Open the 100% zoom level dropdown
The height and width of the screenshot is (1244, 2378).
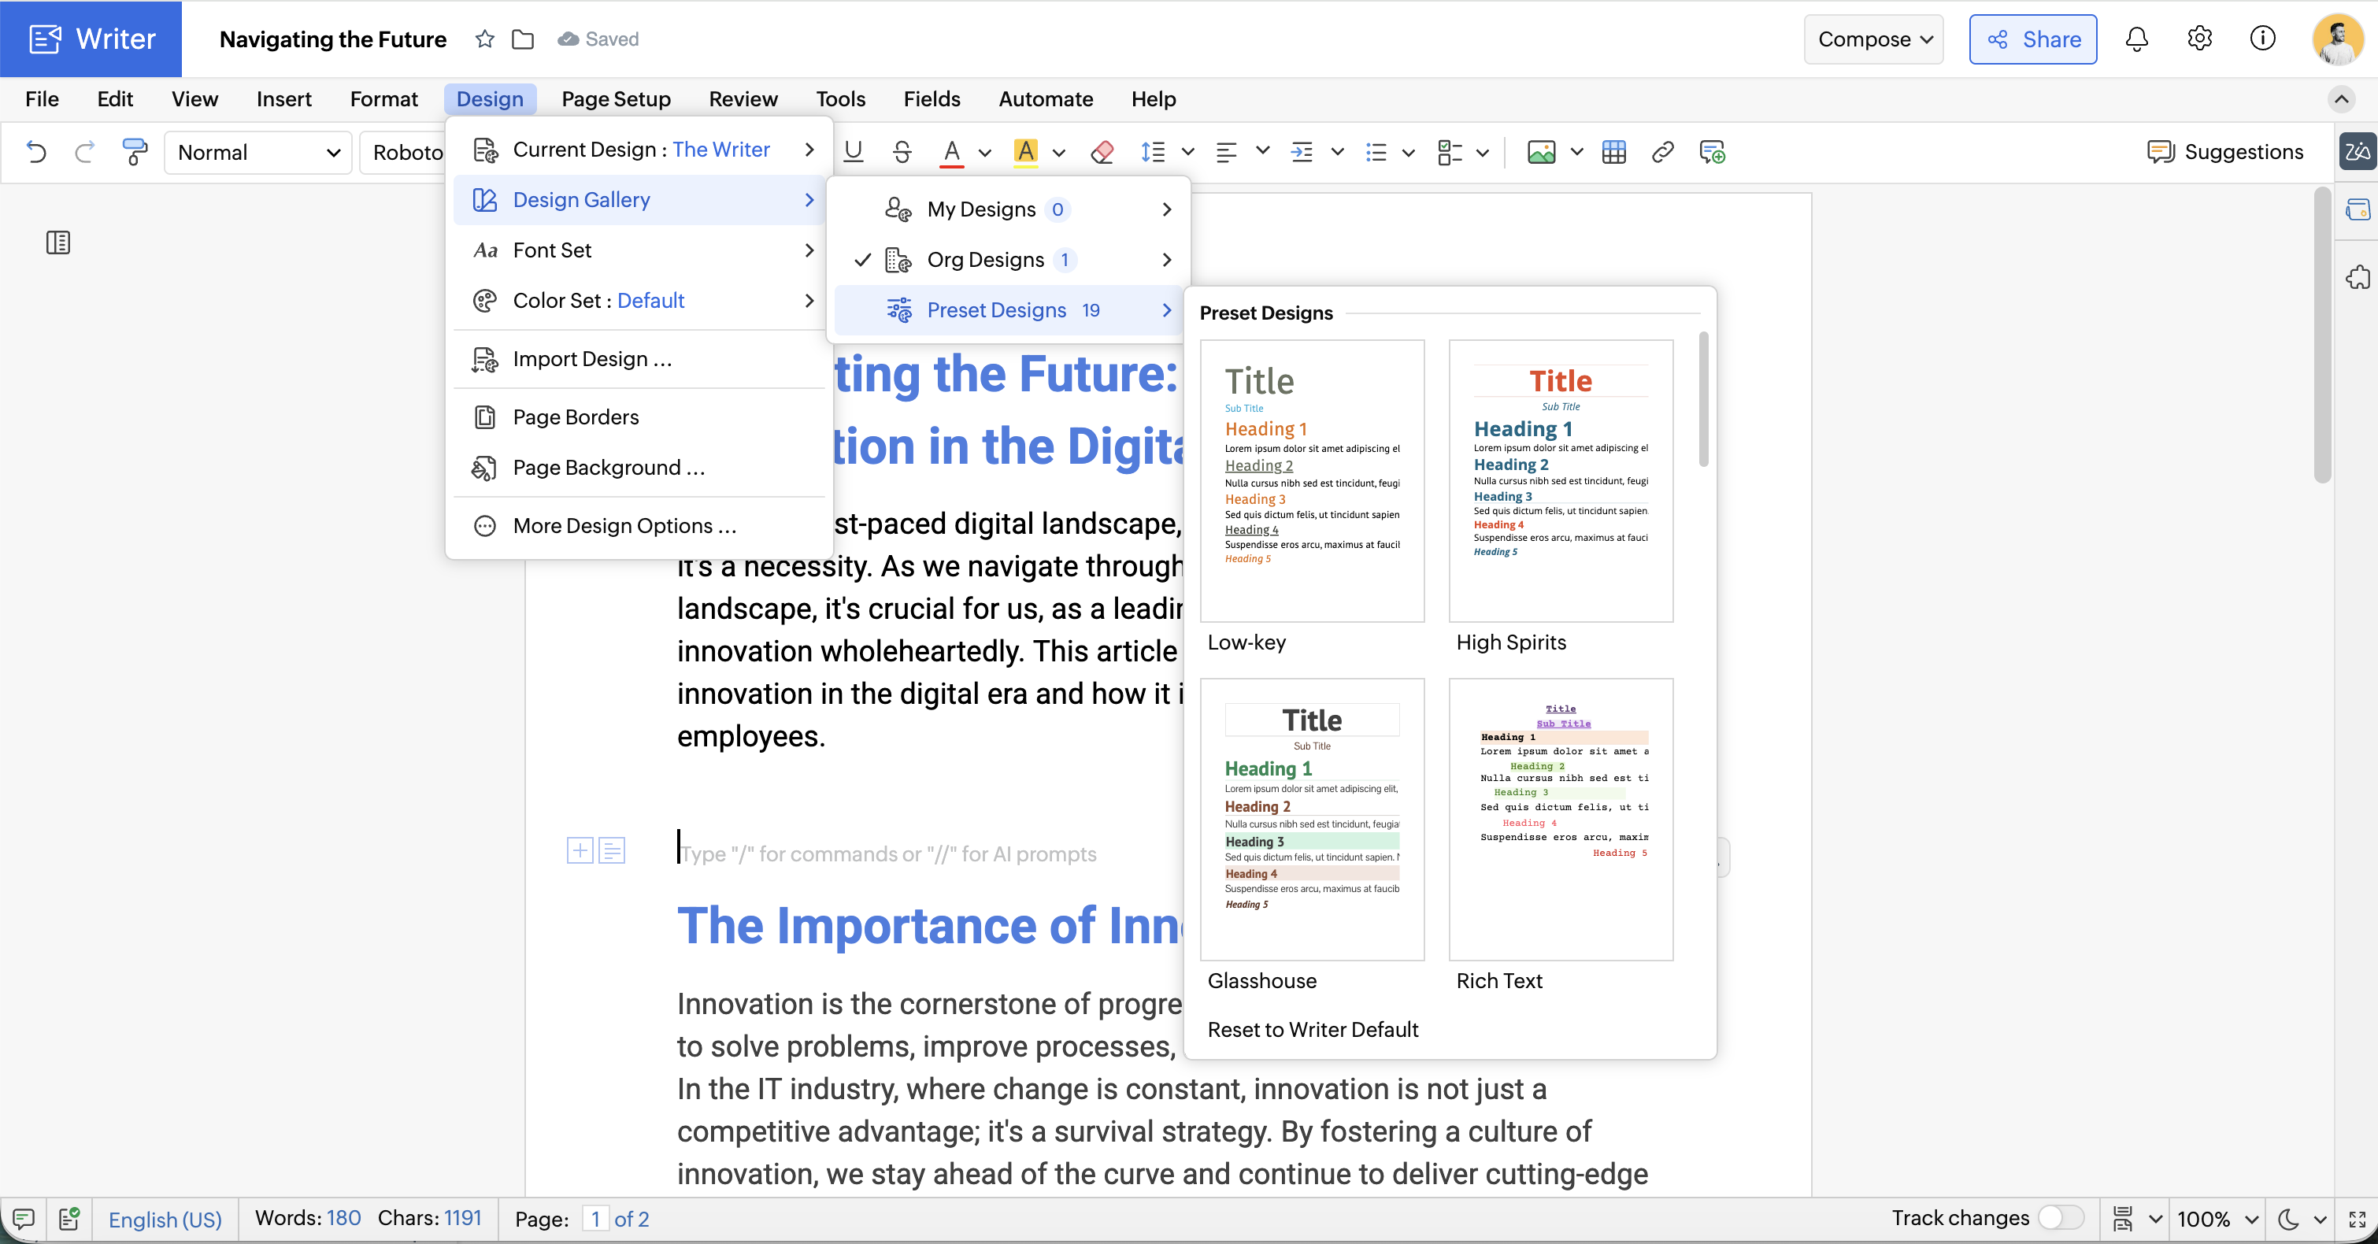click(x=2217, y=1219)
